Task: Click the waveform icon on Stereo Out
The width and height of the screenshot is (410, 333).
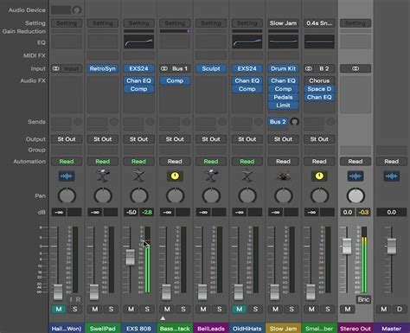Action: point(356,176)
